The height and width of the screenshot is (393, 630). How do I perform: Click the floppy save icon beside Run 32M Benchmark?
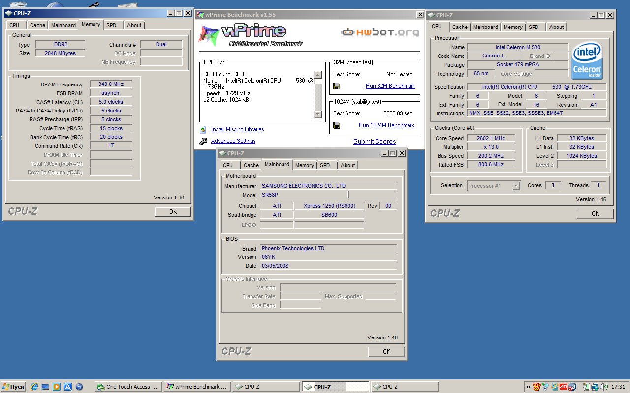coord(337,86)
